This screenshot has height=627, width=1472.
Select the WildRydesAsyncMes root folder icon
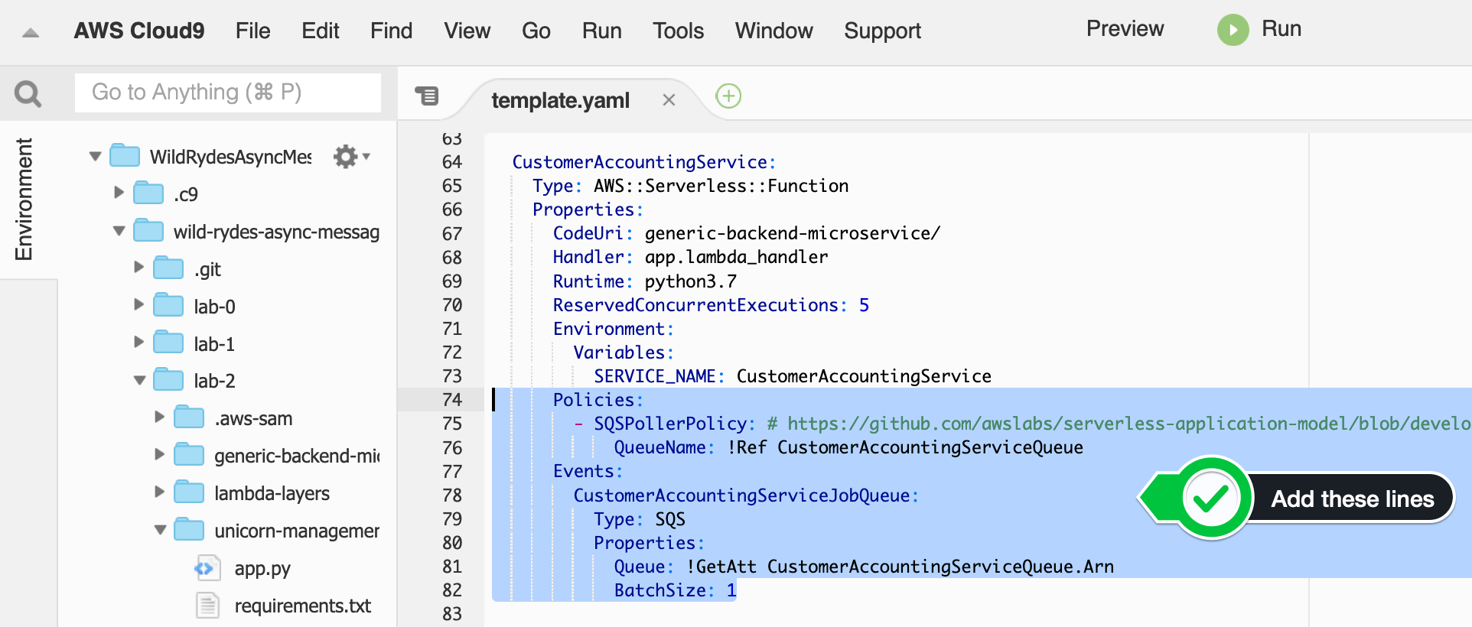[125, 156]
